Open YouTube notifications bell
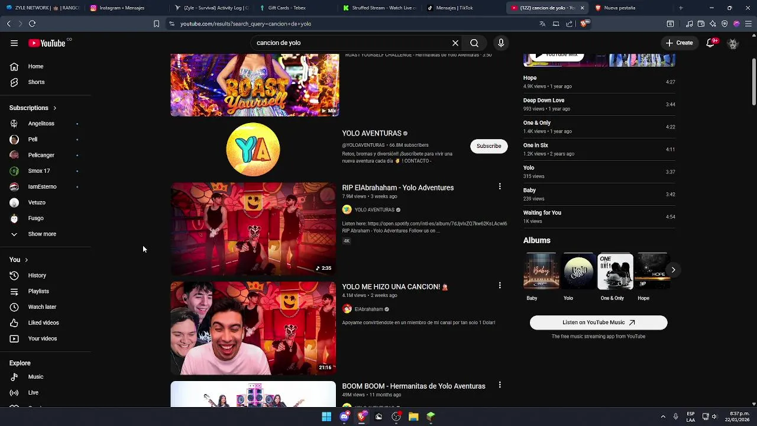Screen dimensions: 757x426 pos(711,43)
